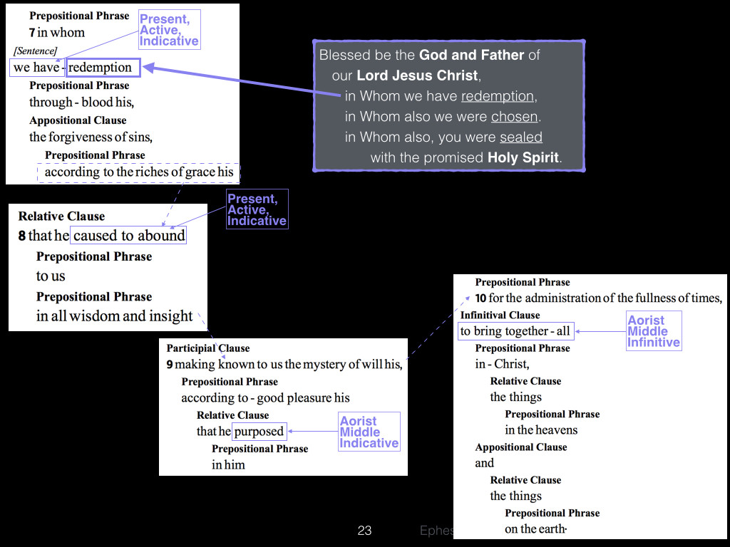This screenshot has width=730, height=547.
Task: Click "Prepositional Phrase" heading above "in all wisdom"
Action: click(x=94, y=297)
